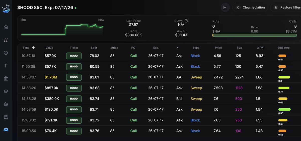Click the Ask $ $3.13M value
The width and height of the screenshot is (301, 141).
coord(181,35)
